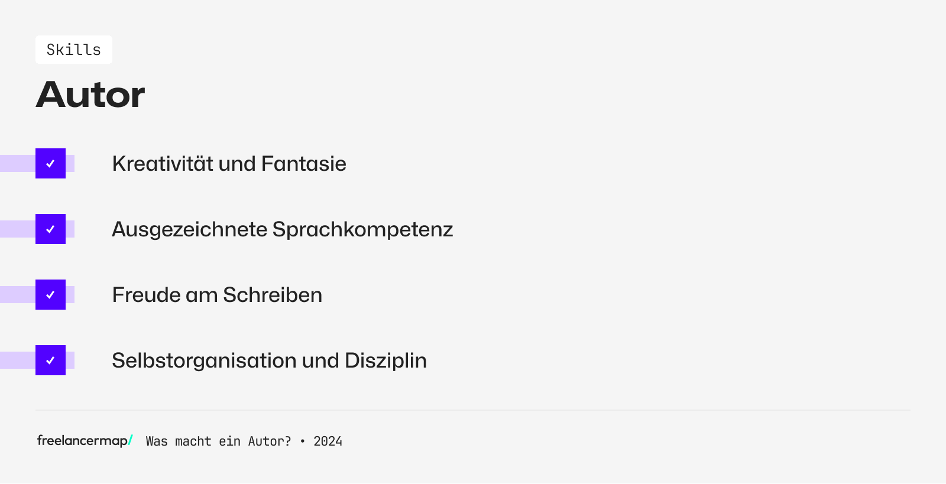
Task: Click the year 2024 in the footer
Action: [328, 441]
